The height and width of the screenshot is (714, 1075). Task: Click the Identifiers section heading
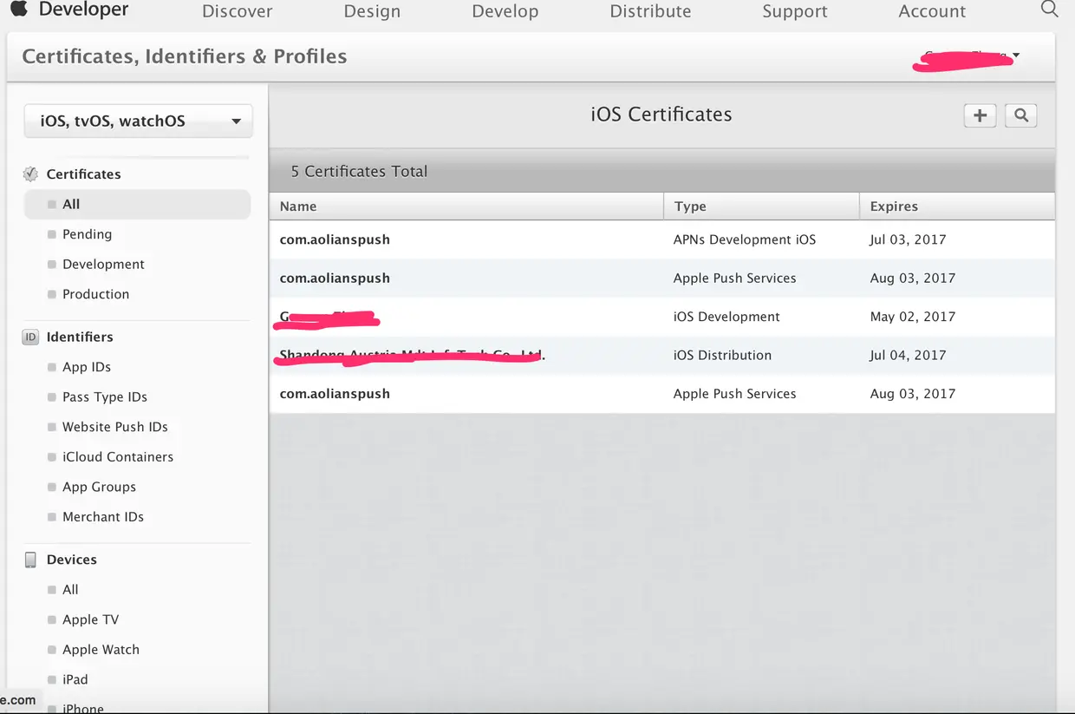[80, 337]
